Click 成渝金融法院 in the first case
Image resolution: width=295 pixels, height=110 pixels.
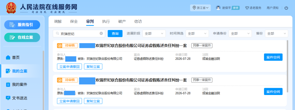click(211, 59)
